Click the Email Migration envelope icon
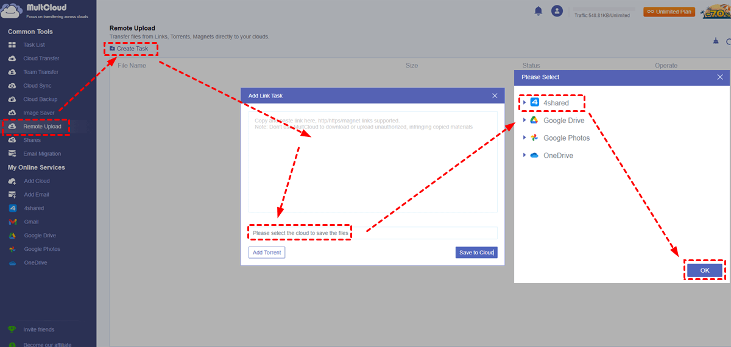731x347 pixels. [12, 153]
